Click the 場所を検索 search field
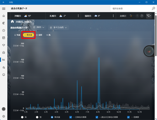 click(x=131, y=8)
